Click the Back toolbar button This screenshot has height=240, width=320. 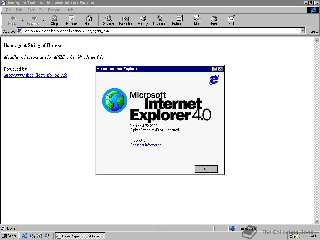[12, 21]
